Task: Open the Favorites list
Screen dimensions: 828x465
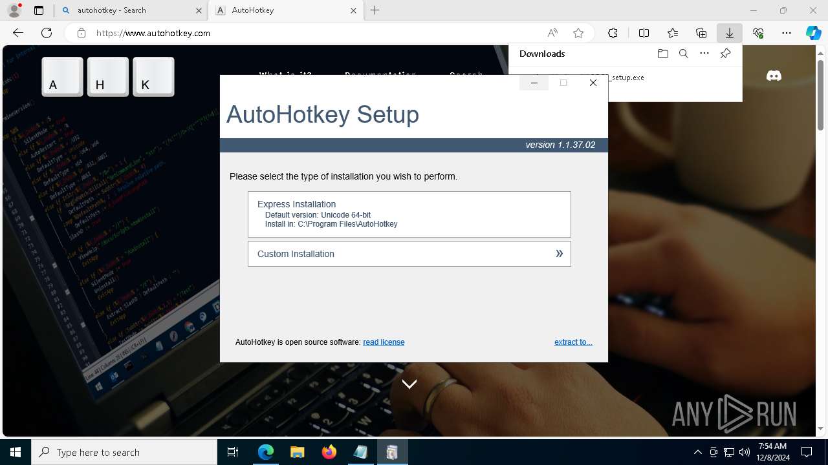Action: coord(673,33)
